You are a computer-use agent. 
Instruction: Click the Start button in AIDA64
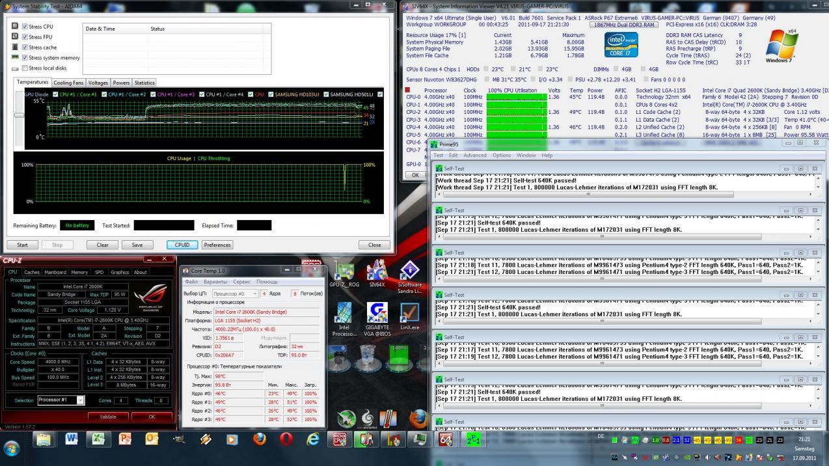(22, 245)
